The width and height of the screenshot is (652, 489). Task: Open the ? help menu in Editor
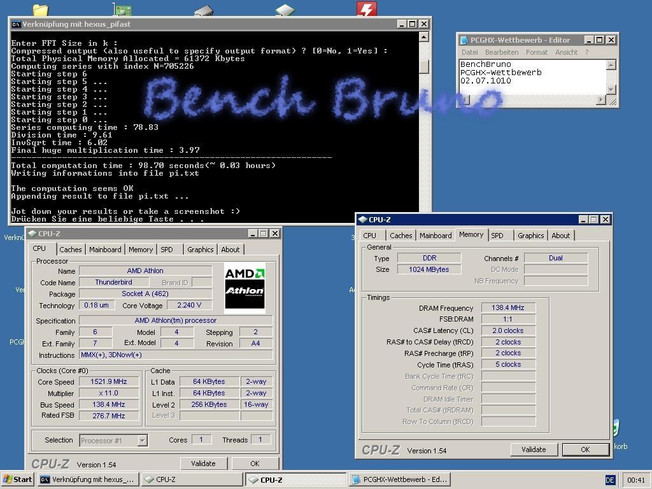586,52
